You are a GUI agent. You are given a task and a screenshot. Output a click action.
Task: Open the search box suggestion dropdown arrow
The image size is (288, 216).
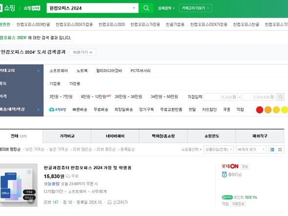134,8
